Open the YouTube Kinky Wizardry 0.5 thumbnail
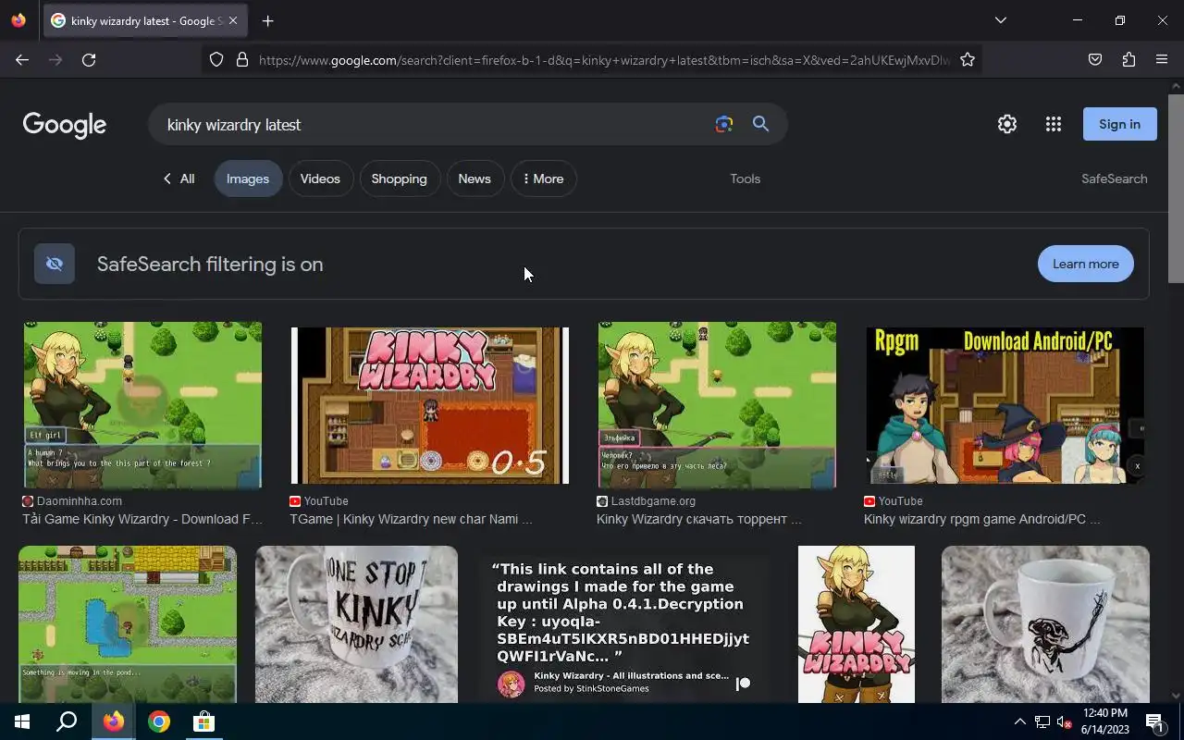The height and width of the screenshot is (740, 1184). pos(429,404)
